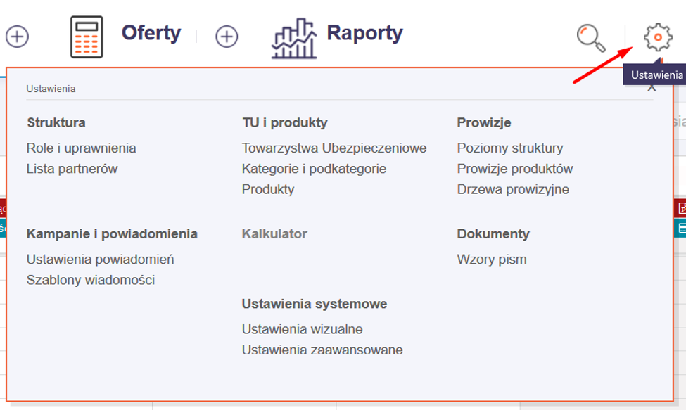Click the plus icon next to Oferty
The height and width of the screenshot is (410, 686).
[227, 37]
